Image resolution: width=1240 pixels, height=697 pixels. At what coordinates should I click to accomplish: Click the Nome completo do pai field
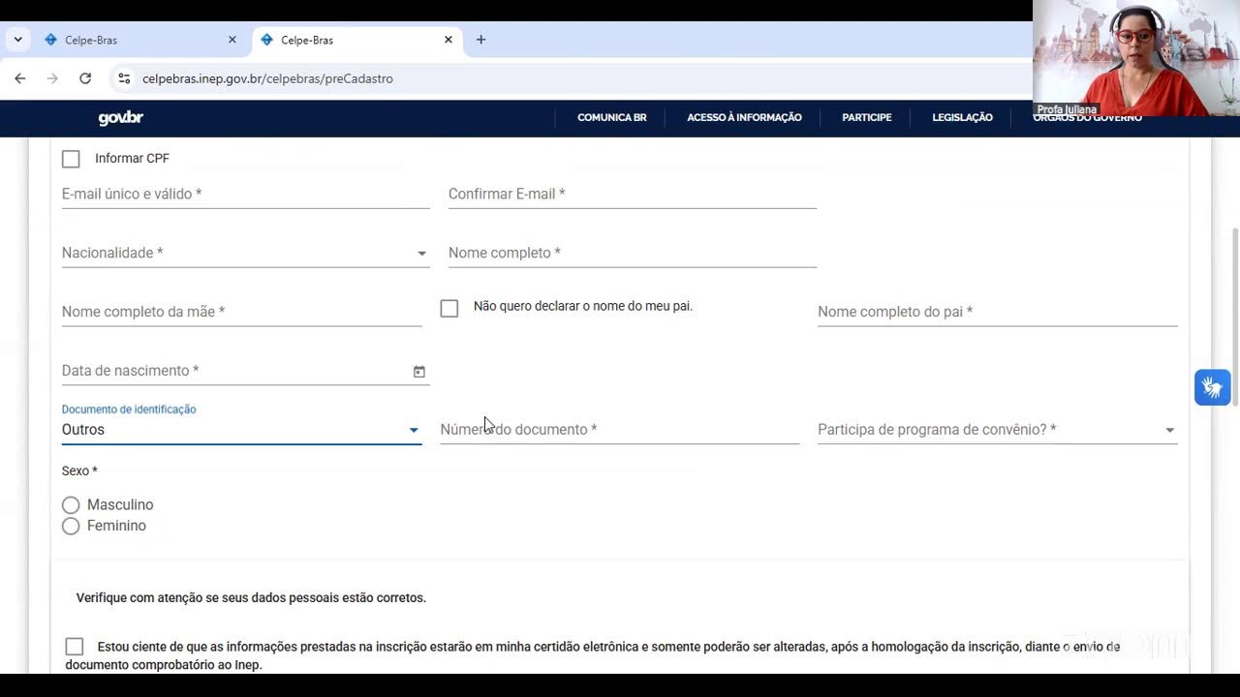997,312
